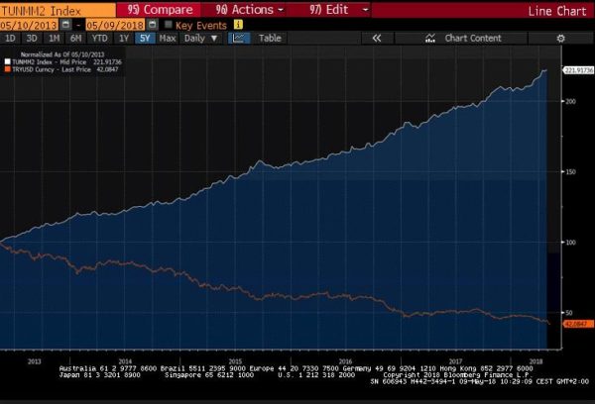This screenshot has height=404, width=595.
Task: Collapse panel with double-left chevron
Action: pos(377,38)
